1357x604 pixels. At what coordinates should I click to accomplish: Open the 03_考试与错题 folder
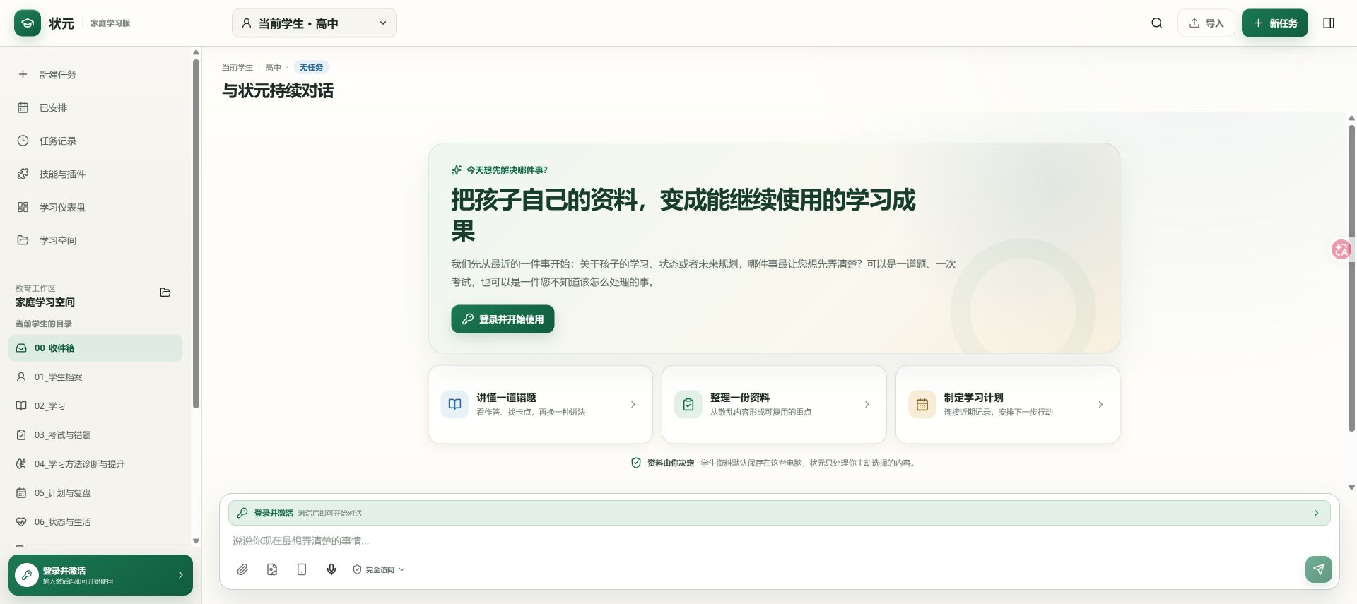tap(95, 435)
